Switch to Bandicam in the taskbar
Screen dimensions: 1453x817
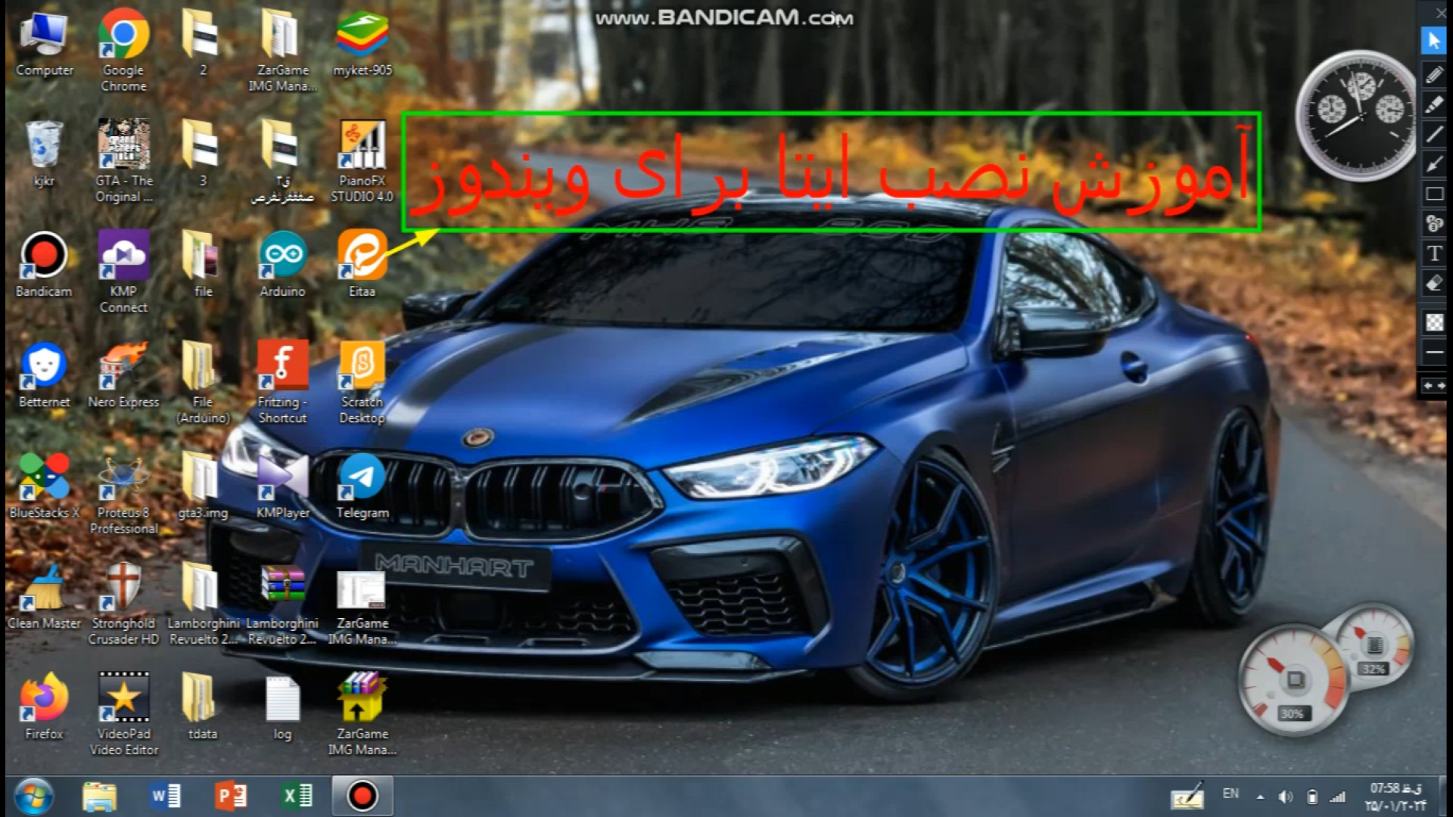pos(362,796)
